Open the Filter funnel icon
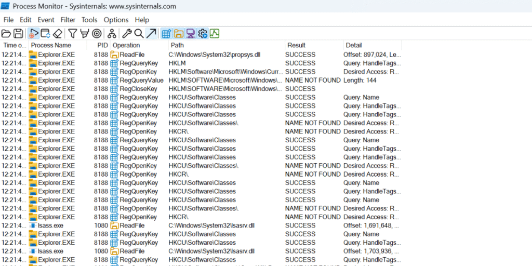Viewport: 532px width, 266px height. (x=73, y=33)
